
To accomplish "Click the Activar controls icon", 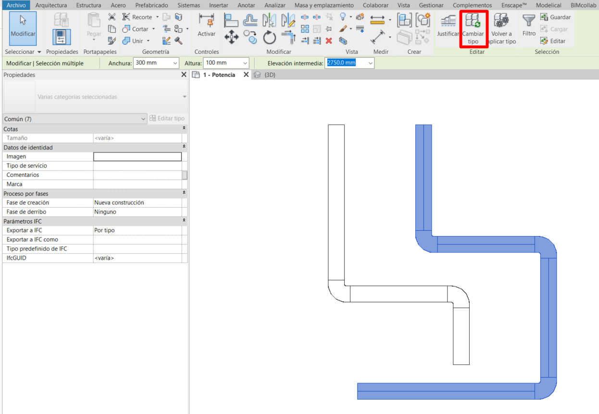I will (206, 26).
